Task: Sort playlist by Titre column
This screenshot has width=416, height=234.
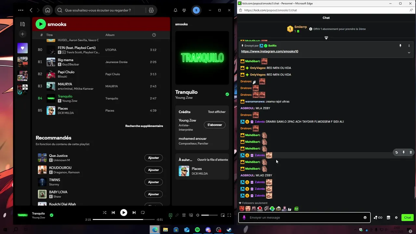Action: point(49,35)
